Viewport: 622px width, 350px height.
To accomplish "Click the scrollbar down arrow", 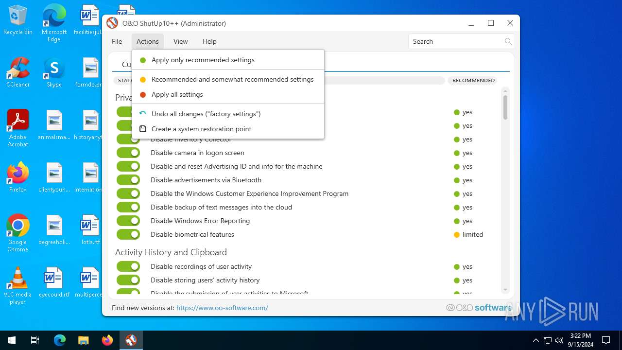I will [505, 290].
